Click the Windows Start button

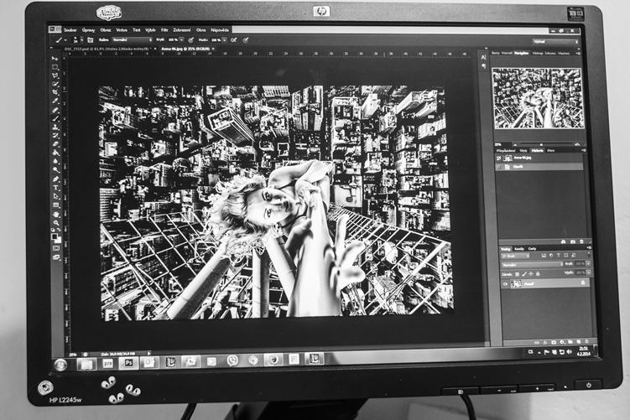pos(60,365)
